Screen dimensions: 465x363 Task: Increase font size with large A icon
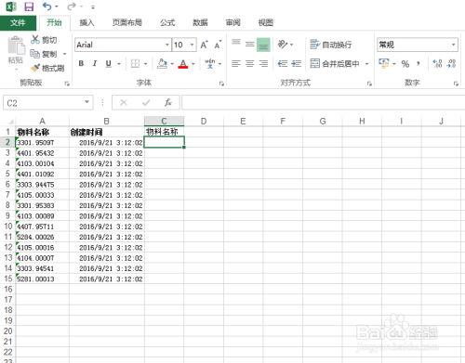[204, 45]
